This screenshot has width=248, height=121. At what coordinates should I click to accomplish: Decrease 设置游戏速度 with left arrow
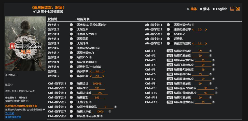(193, 43)
